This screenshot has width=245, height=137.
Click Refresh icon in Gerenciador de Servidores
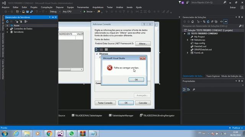7,21
